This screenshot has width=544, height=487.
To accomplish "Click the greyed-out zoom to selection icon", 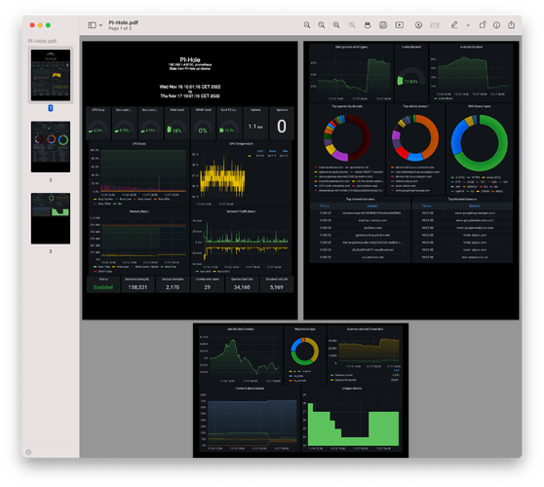I will (352, 25).
